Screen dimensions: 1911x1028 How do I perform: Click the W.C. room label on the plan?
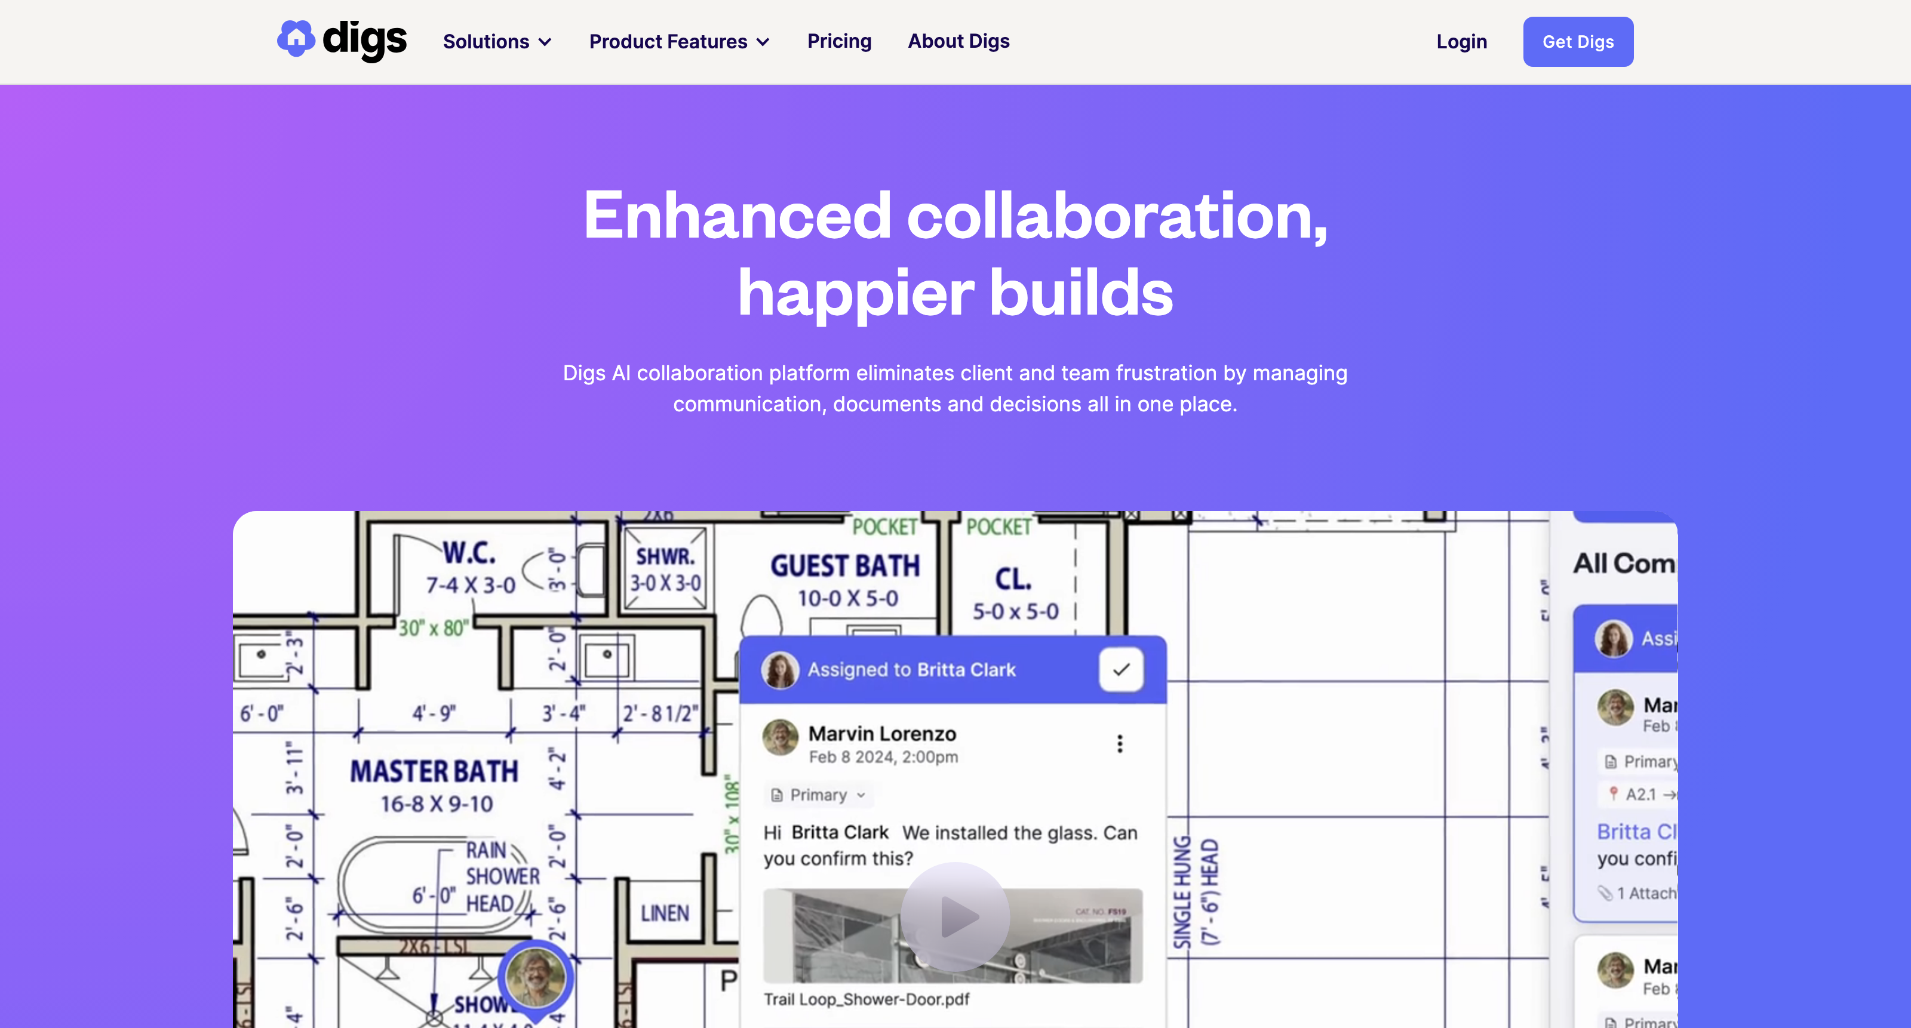[x=469, y=553]
